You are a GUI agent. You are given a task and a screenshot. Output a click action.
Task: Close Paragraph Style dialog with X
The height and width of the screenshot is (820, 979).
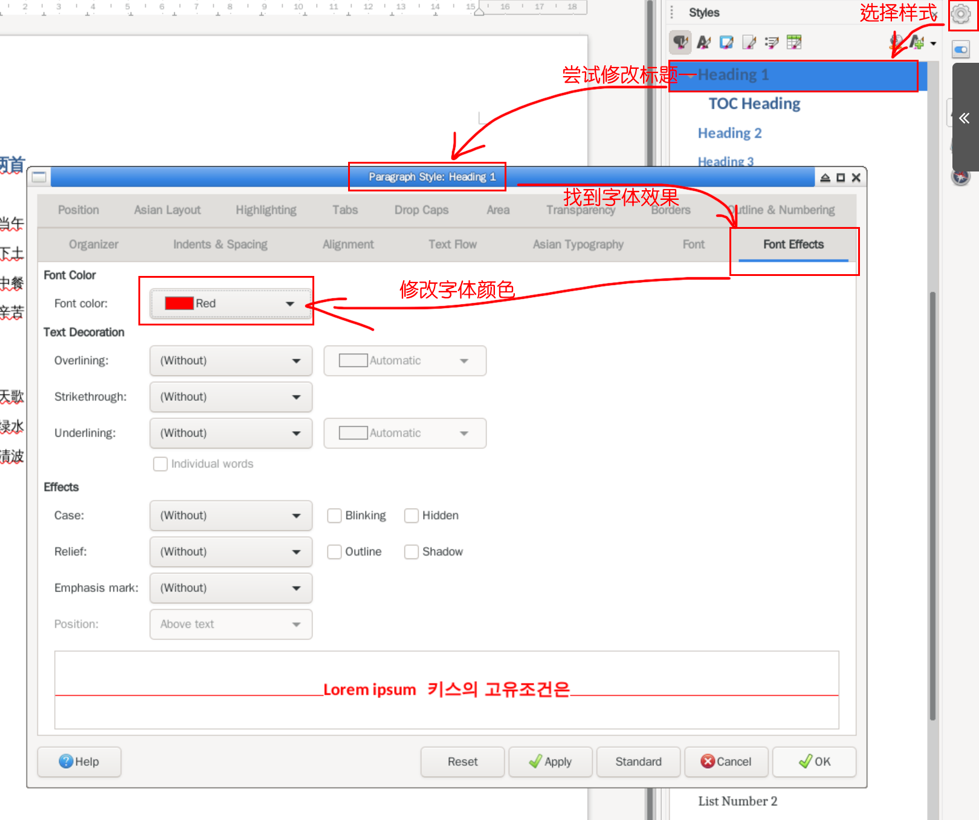coord(856,178)
